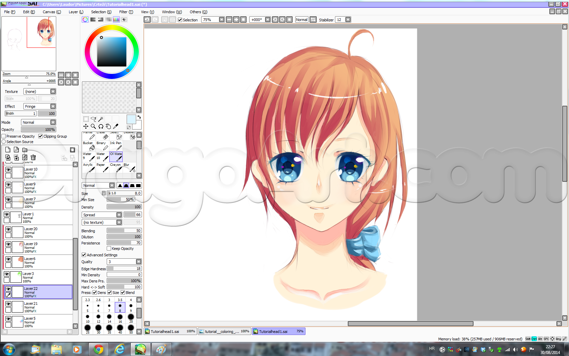Open the Texture dropdown showing (none)
Image resolution: width=569 pixels, height=356 pixels.
53,91
